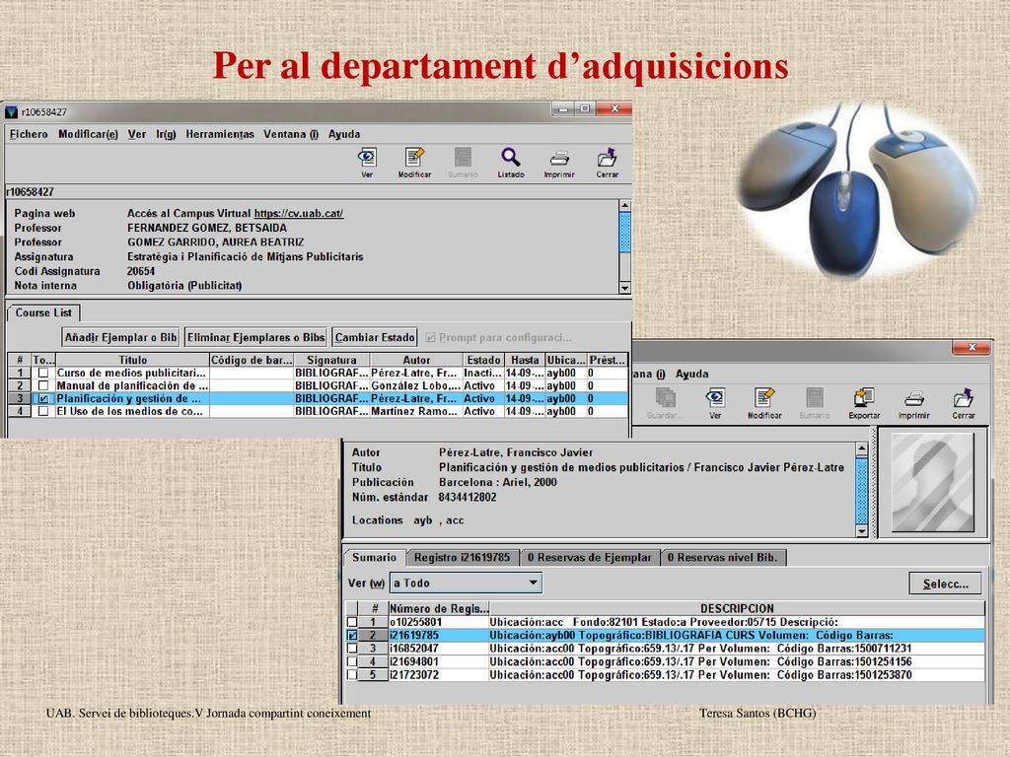1010x757 pixels.
Task: Switch to 0 Reservas nivel Bib. tab
Action: [x=723, y=558]
